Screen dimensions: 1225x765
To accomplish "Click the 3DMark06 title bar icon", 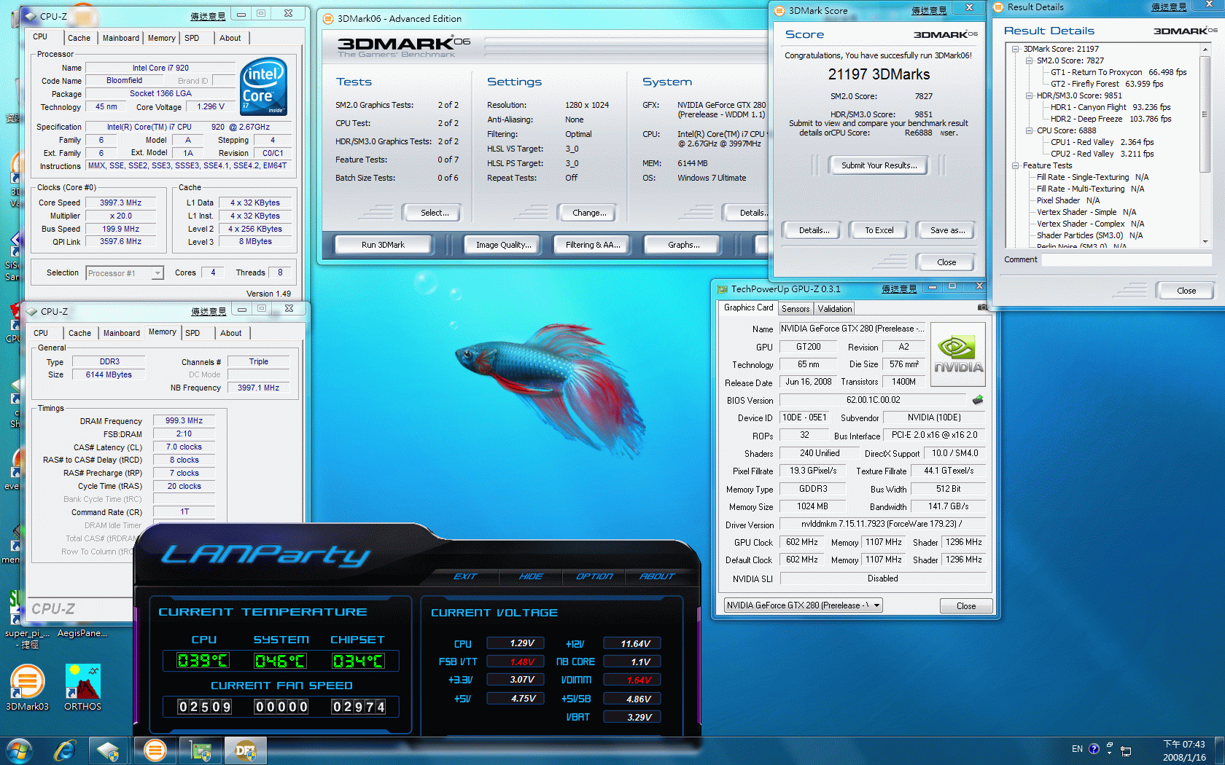I will pos(328,19).
